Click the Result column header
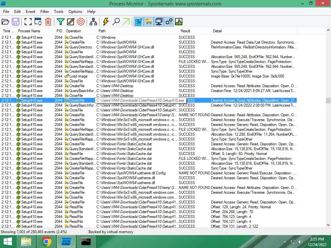The height and width of the screenshot is (248, 331). (x=195, y=31)
